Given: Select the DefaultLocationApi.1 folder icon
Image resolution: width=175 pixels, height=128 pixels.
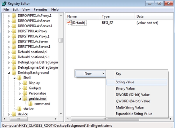Looking at the screenshot, I should (x=14, y=57).
